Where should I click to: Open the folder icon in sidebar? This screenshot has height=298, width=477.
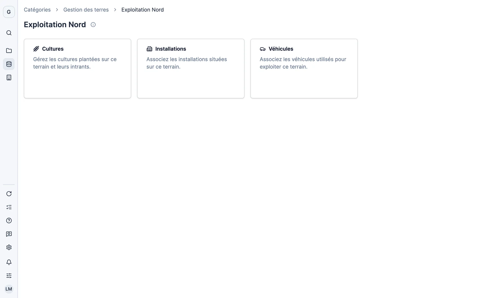(9, 51)
